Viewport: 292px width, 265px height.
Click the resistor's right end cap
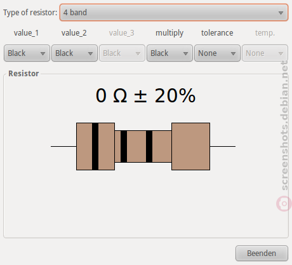pyautogui.click(x=191, y=146)
